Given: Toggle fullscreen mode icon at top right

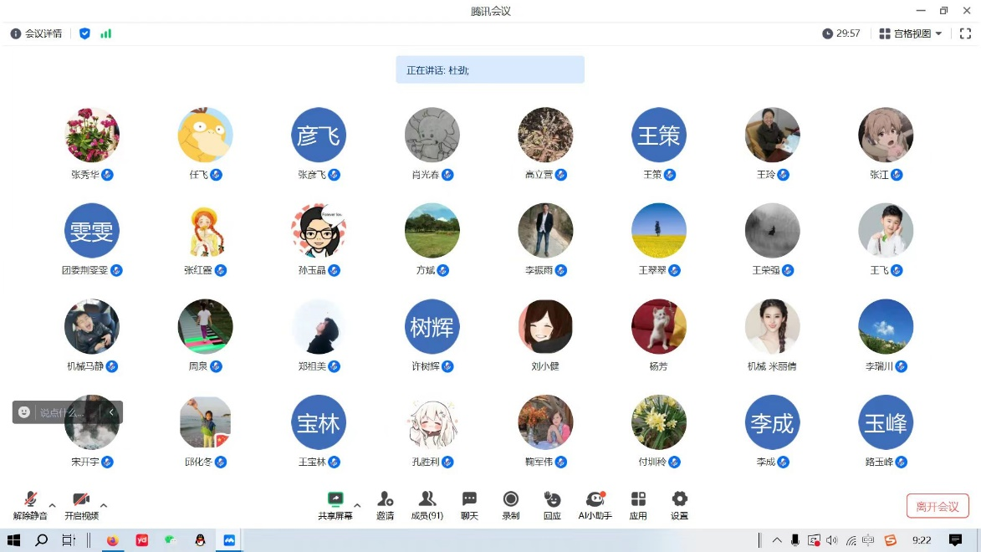Looking at the screenshot, I should 965,33.
